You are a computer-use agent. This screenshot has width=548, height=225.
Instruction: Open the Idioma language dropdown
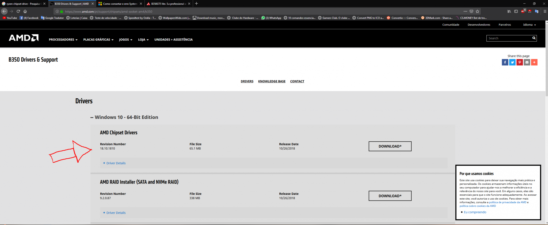tap(529, 25)
